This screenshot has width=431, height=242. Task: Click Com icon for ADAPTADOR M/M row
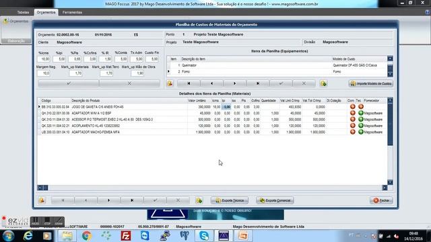(353, 113)
